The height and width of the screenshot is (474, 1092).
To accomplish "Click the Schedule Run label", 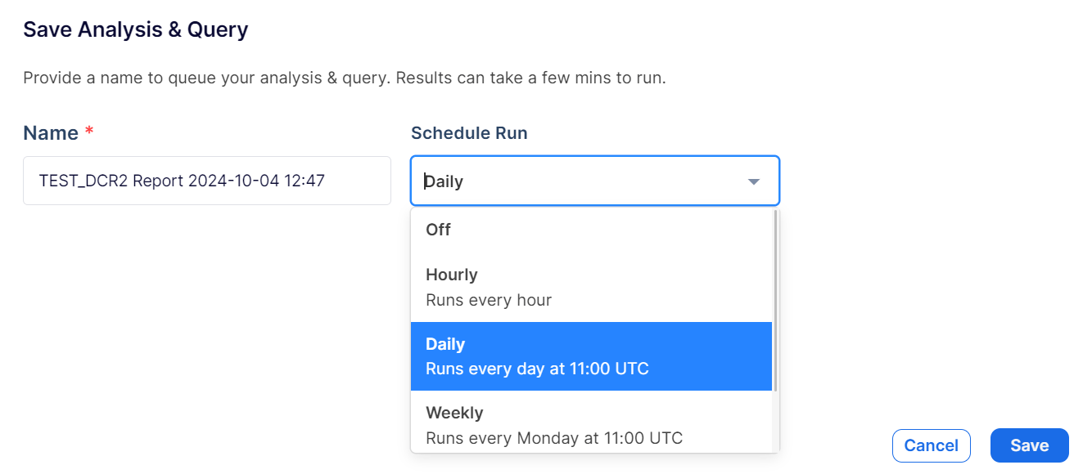I will click(x=469, y=132).
